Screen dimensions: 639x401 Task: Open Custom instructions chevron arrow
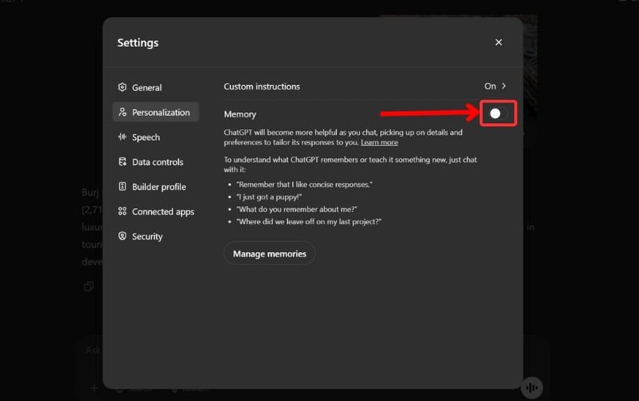pos(504,86)
